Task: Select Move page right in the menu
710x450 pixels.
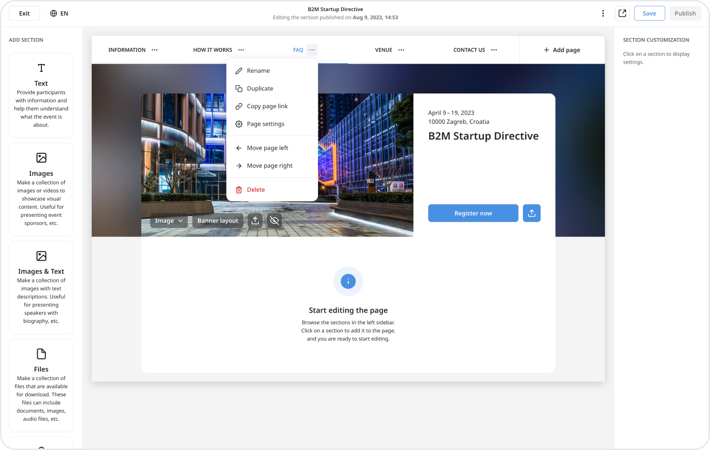Action: click(270, 166)
